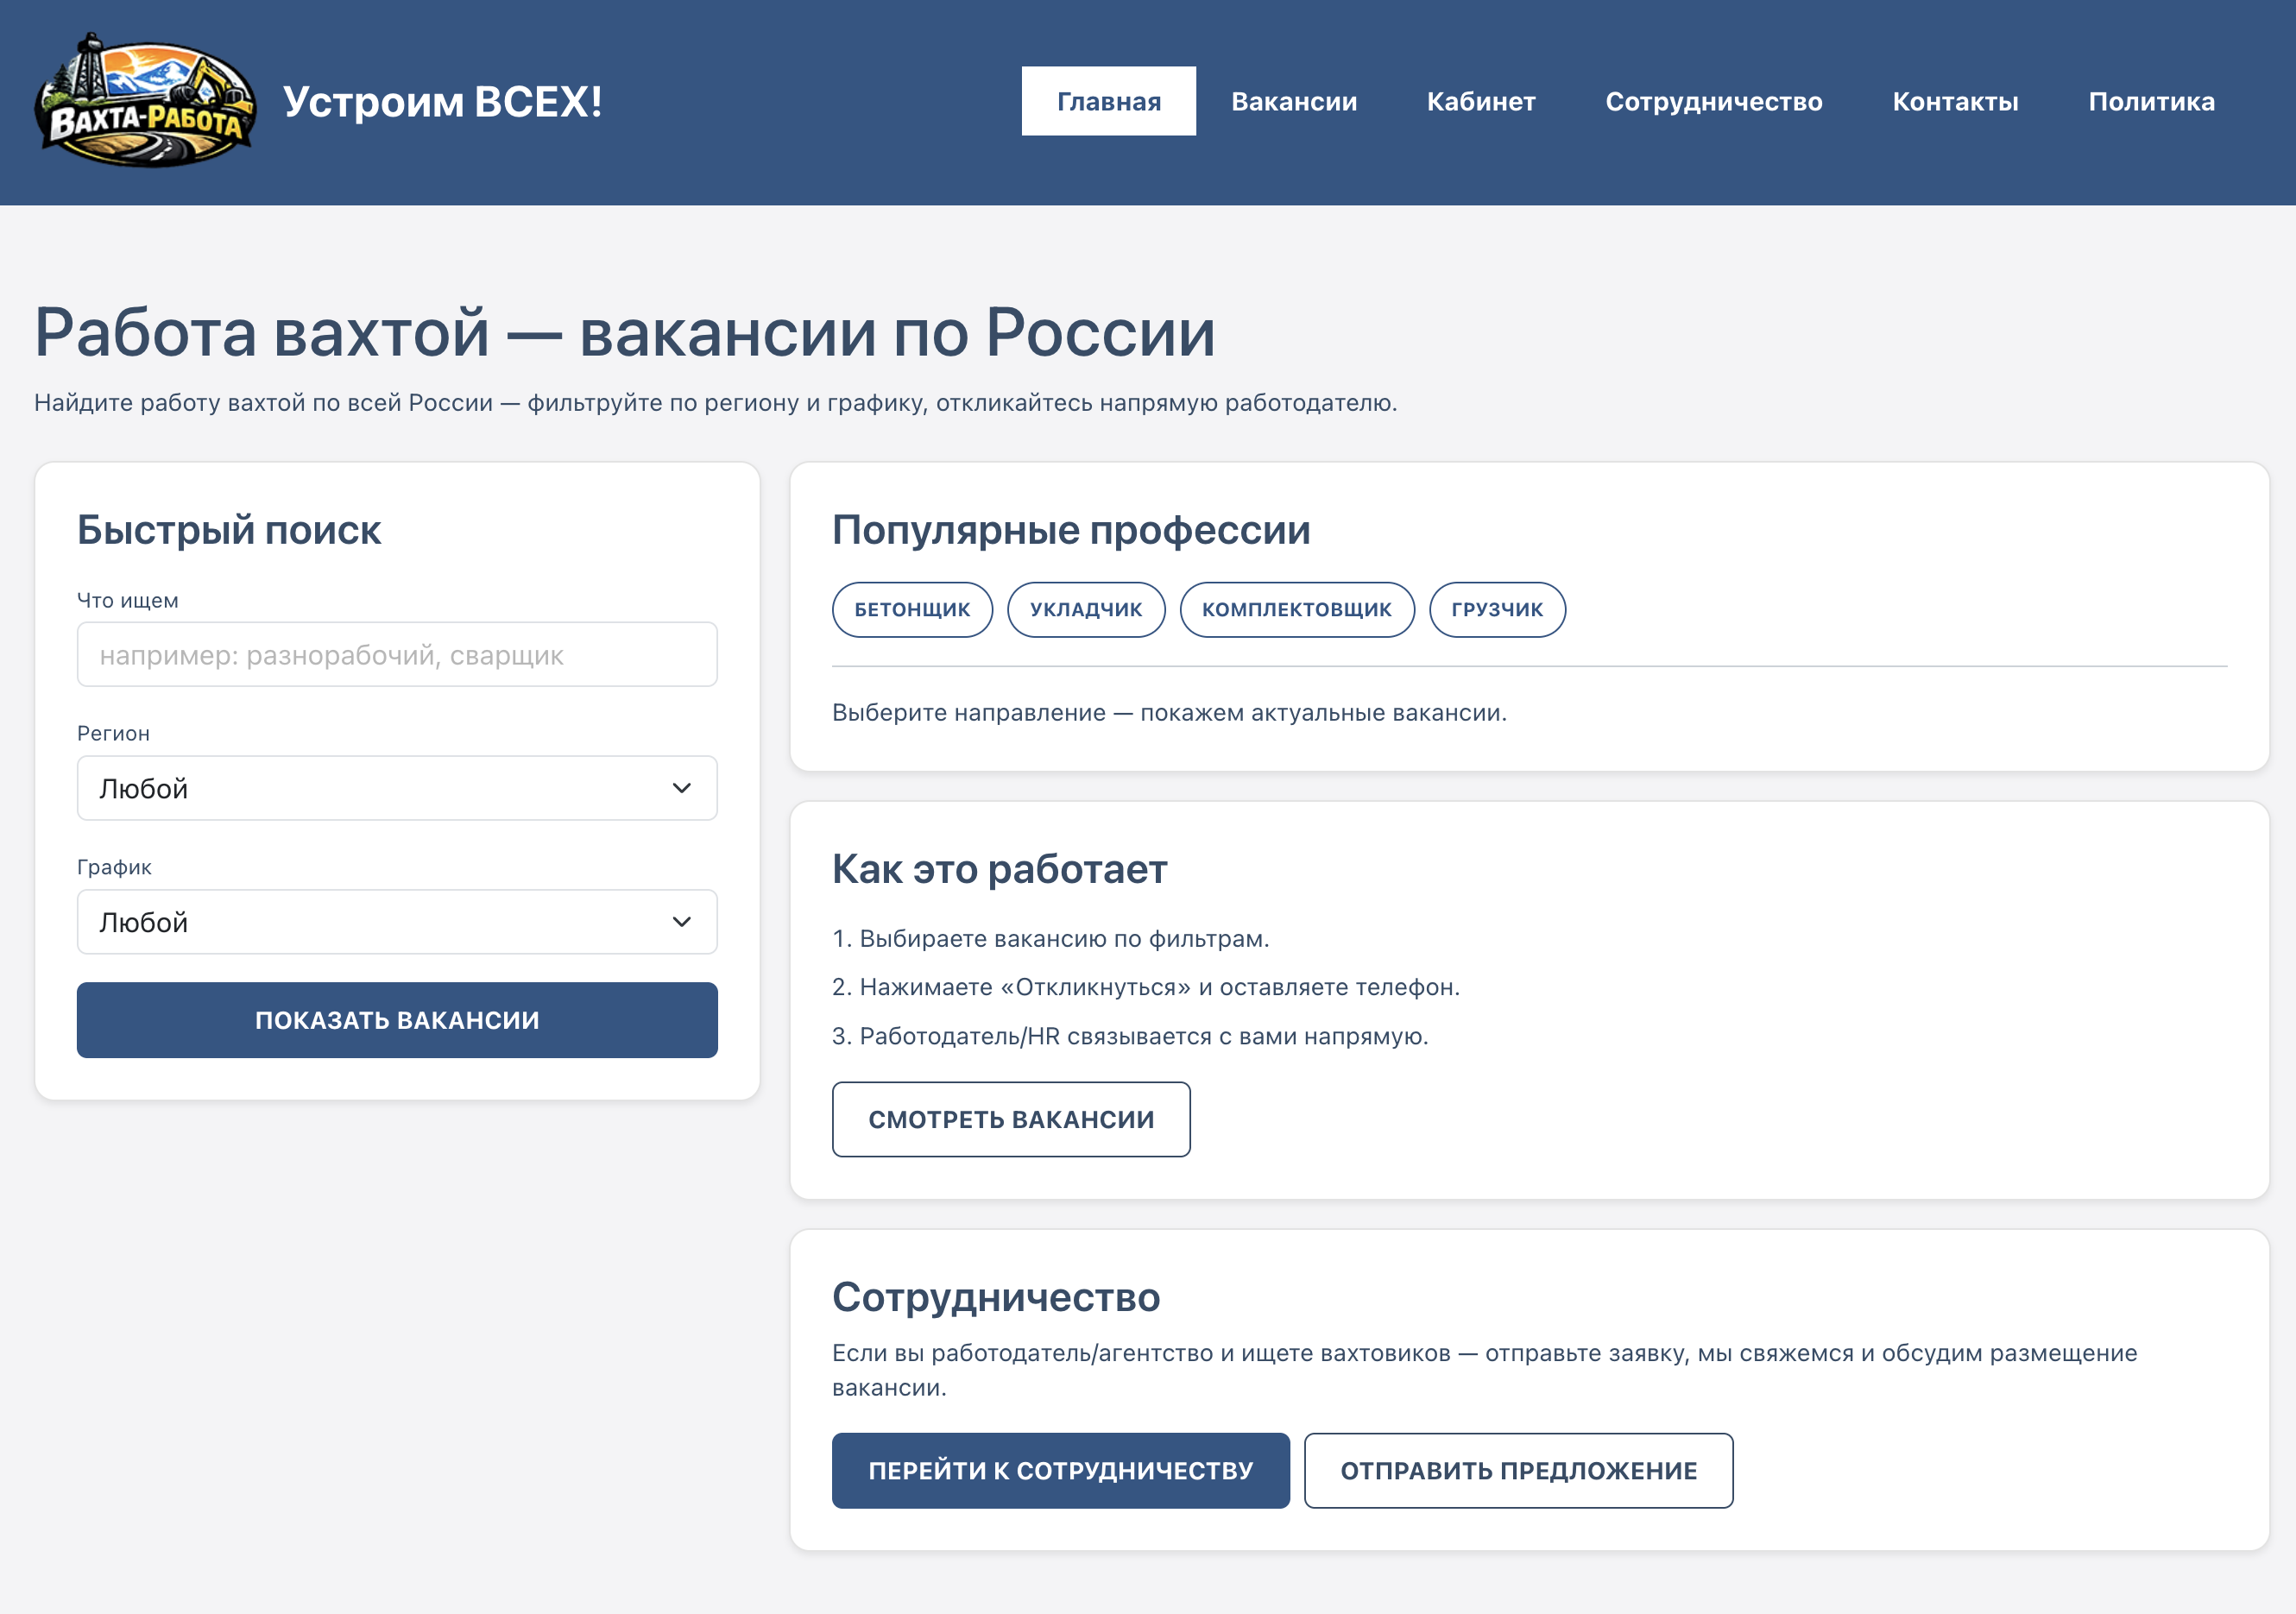Click ОТПРАВИТЬ ПРЕДЛОЖЕНИЕ
This screenshot has height=1614, width=2296.
(1518, 1470)
